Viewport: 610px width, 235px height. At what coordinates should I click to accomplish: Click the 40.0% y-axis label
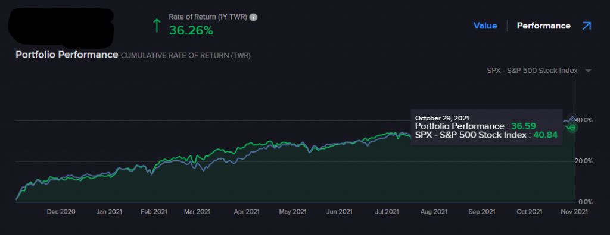pyautogui.click(x=584, y=120)
